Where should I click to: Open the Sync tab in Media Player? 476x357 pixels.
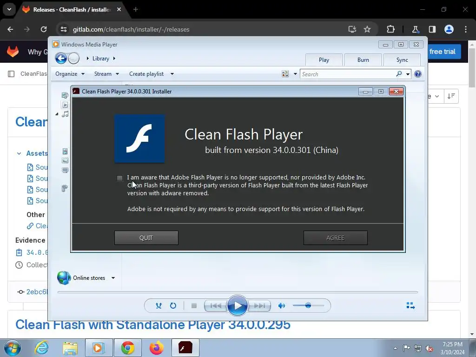[x=402, y=60]
